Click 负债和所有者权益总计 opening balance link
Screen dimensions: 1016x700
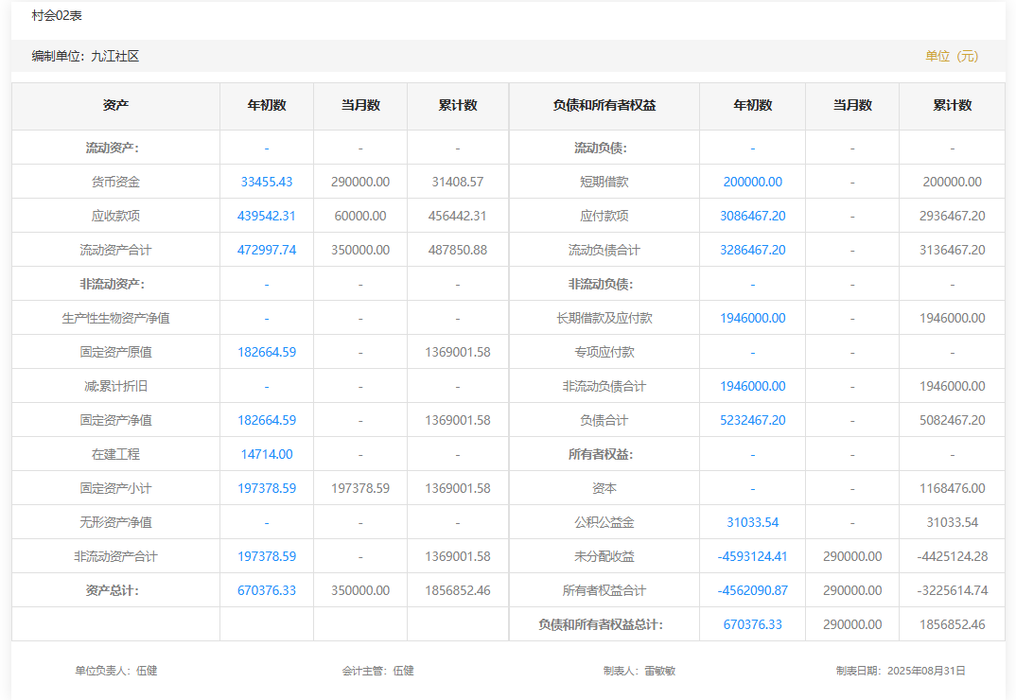[x=752, y=624]
